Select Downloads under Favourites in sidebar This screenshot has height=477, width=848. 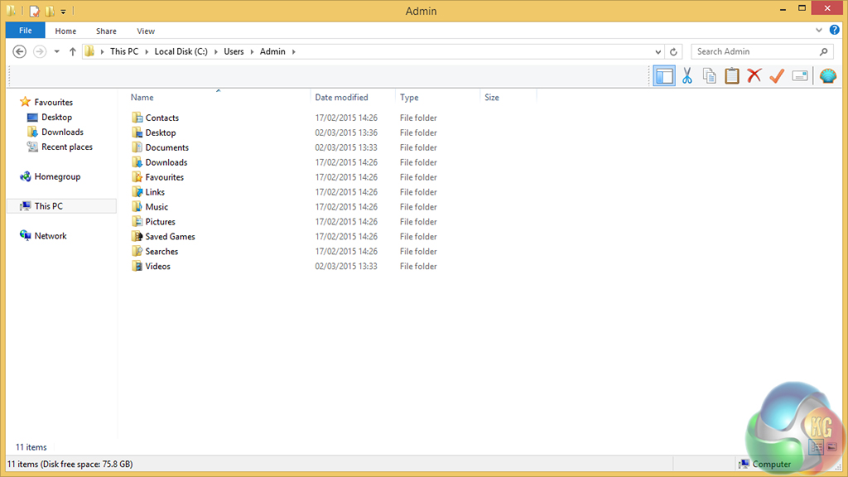pyautogui.click(x=62, y=132)
